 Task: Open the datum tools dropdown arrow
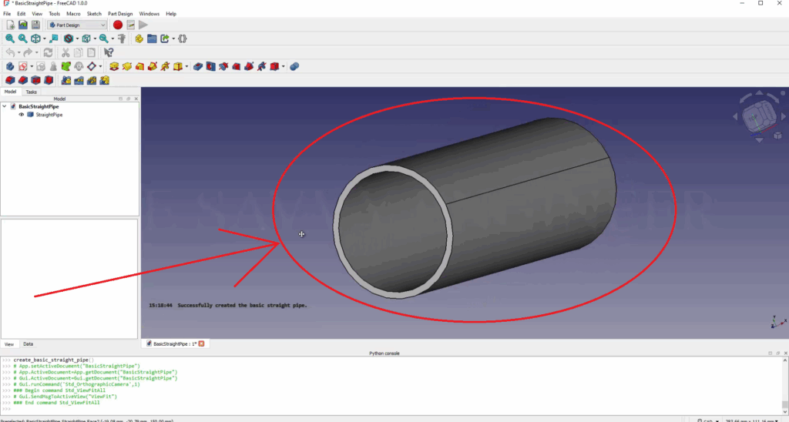pos(100,66)
